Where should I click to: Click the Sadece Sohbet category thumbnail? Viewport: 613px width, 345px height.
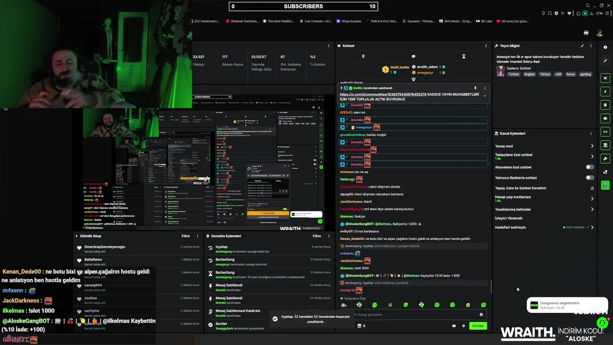pos(500,71)
